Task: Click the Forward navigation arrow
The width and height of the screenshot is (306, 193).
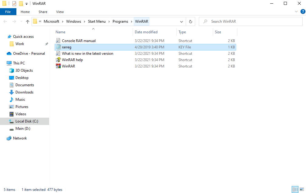Action: [14, 21]
